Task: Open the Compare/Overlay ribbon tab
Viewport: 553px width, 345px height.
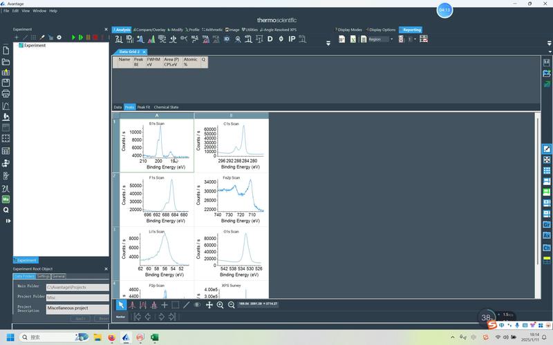Action: click(149, 30)
